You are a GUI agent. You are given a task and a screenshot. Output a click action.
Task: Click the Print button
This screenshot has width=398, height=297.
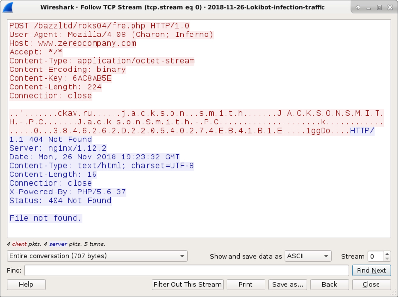(x=246, y=284)
